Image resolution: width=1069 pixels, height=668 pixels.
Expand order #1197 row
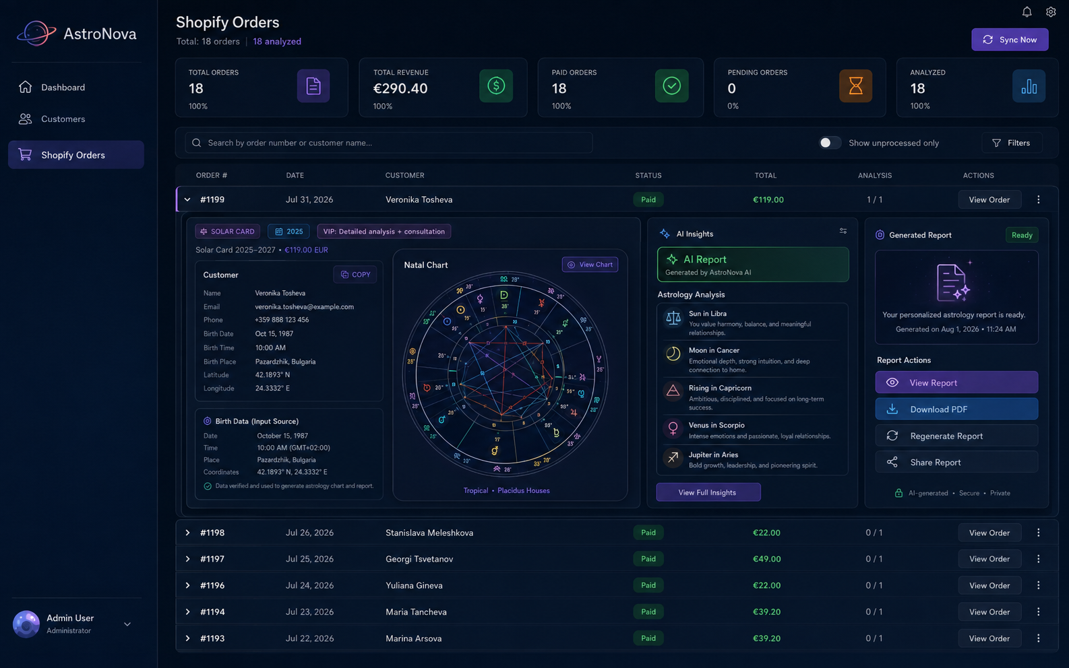pos(187,559)
